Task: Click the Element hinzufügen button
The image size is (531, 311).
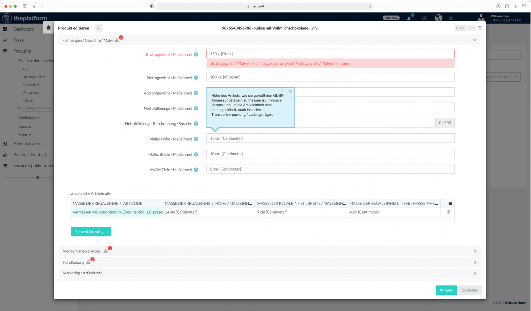Action: click(91, 231)
